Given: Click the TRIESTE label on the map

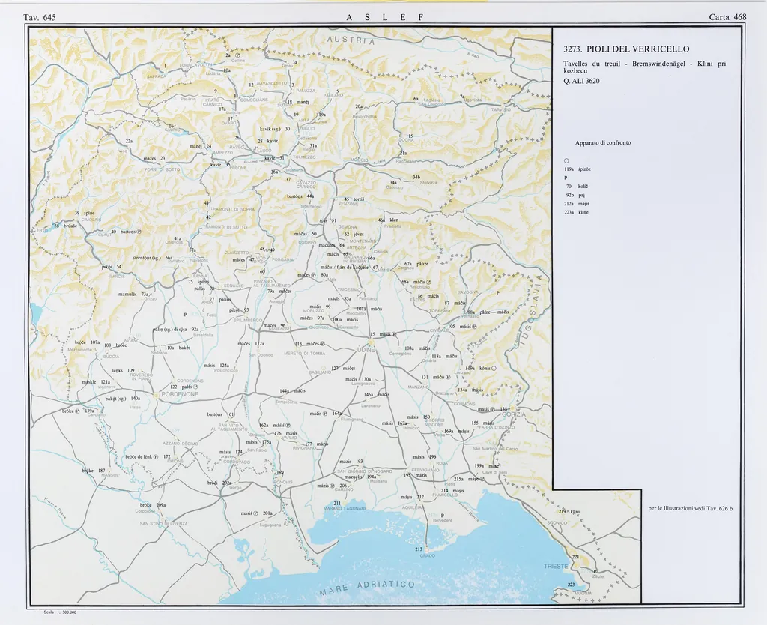Looking at the screenshot, I should point(557,566).
